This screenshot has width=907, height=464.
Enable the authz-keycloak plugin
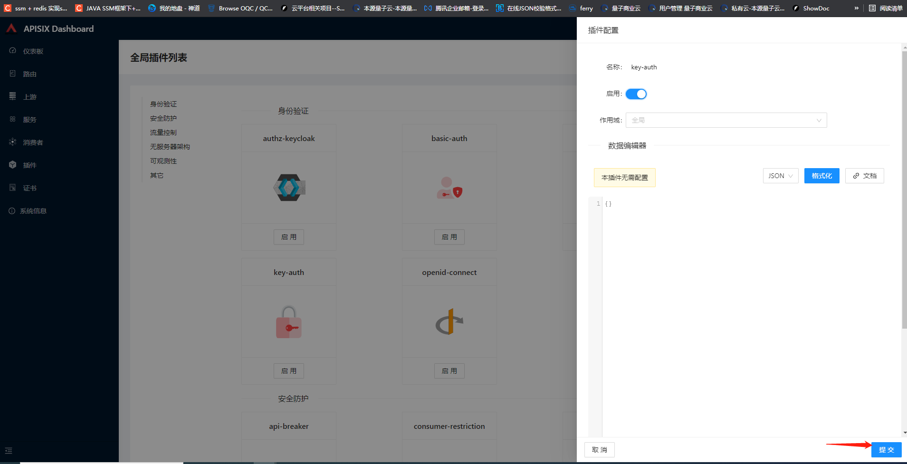(x=289, y=237)
